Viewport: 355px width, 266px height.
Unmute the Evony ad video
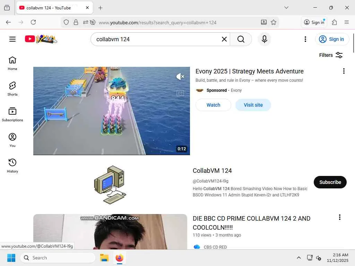point(180,77)
